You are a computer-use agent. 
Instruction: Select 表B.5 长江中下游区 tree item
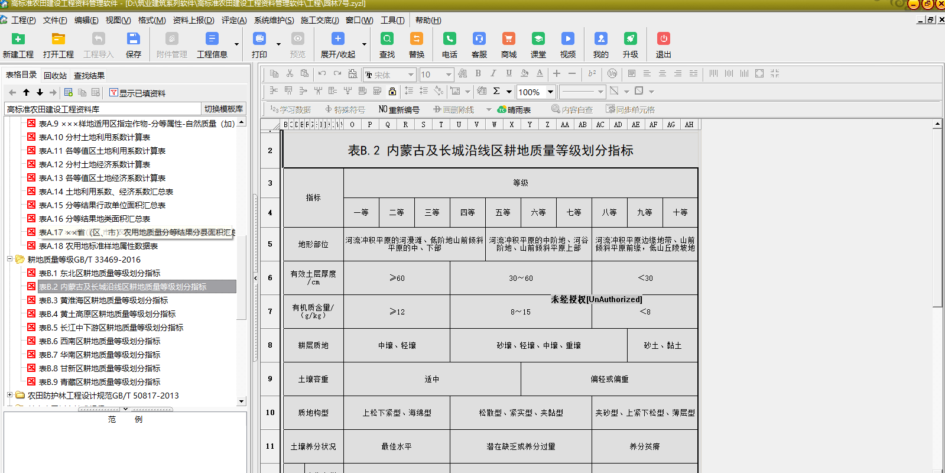click(x=111, y=328)
